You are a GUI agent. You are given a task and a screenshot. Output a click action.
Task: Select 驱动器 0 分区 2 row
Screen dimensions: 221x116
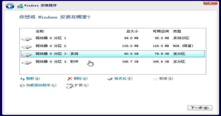tap(113, 46)
